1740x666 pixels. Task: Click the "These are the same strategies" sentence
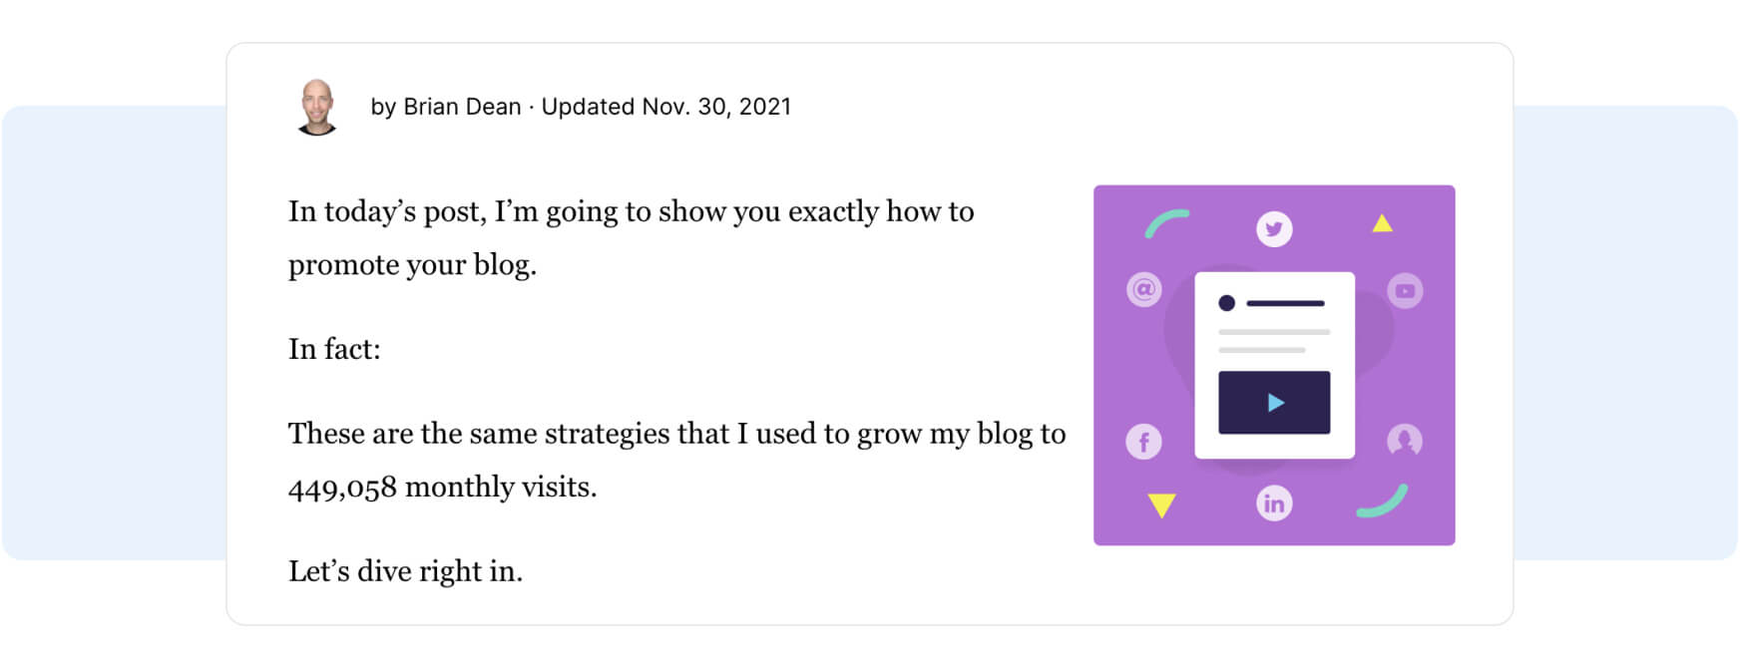point(676,434)
